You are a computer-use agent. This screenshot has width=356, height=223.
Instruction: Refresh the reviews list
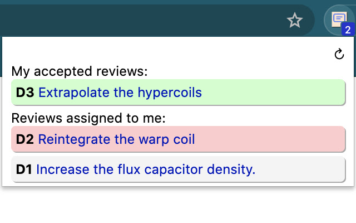pos(339,54)
